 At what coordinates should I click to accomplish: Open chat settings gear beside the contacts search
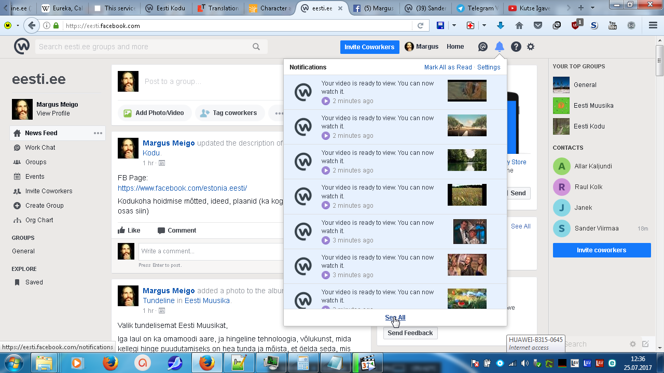tap(633, 344)
